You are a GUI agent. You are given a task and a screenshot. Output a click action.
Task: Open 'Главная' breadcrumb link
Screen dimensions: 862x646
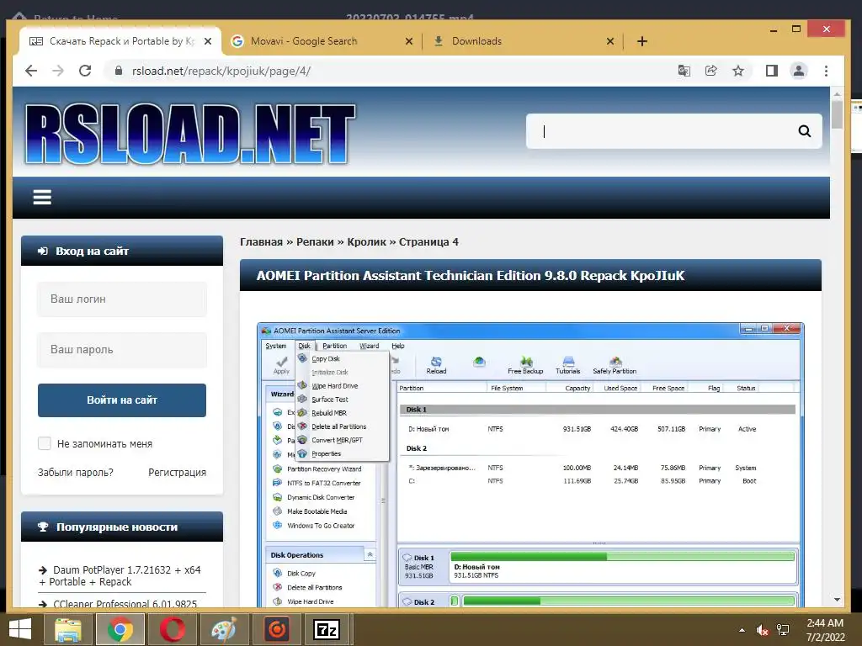[261, 242]
